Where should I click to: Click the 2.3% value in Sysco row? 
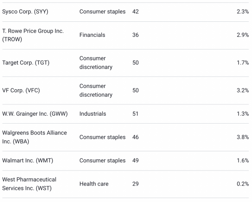click(243, 12)
